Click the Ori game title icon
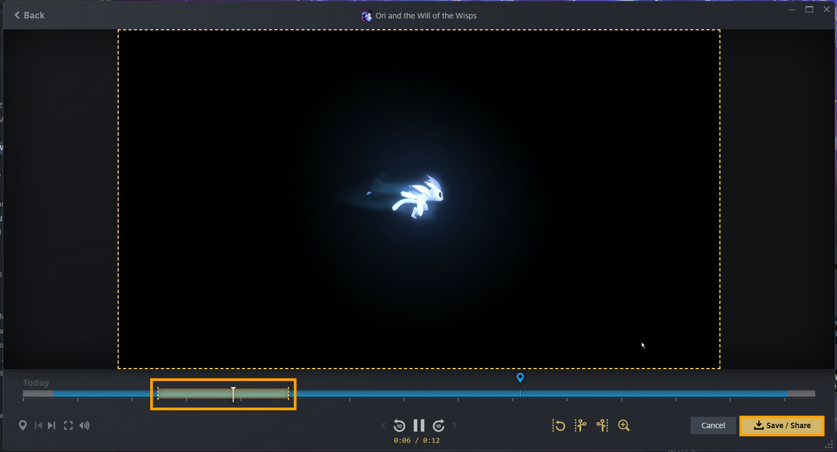 pyautogui.click(x=367, y=16)
